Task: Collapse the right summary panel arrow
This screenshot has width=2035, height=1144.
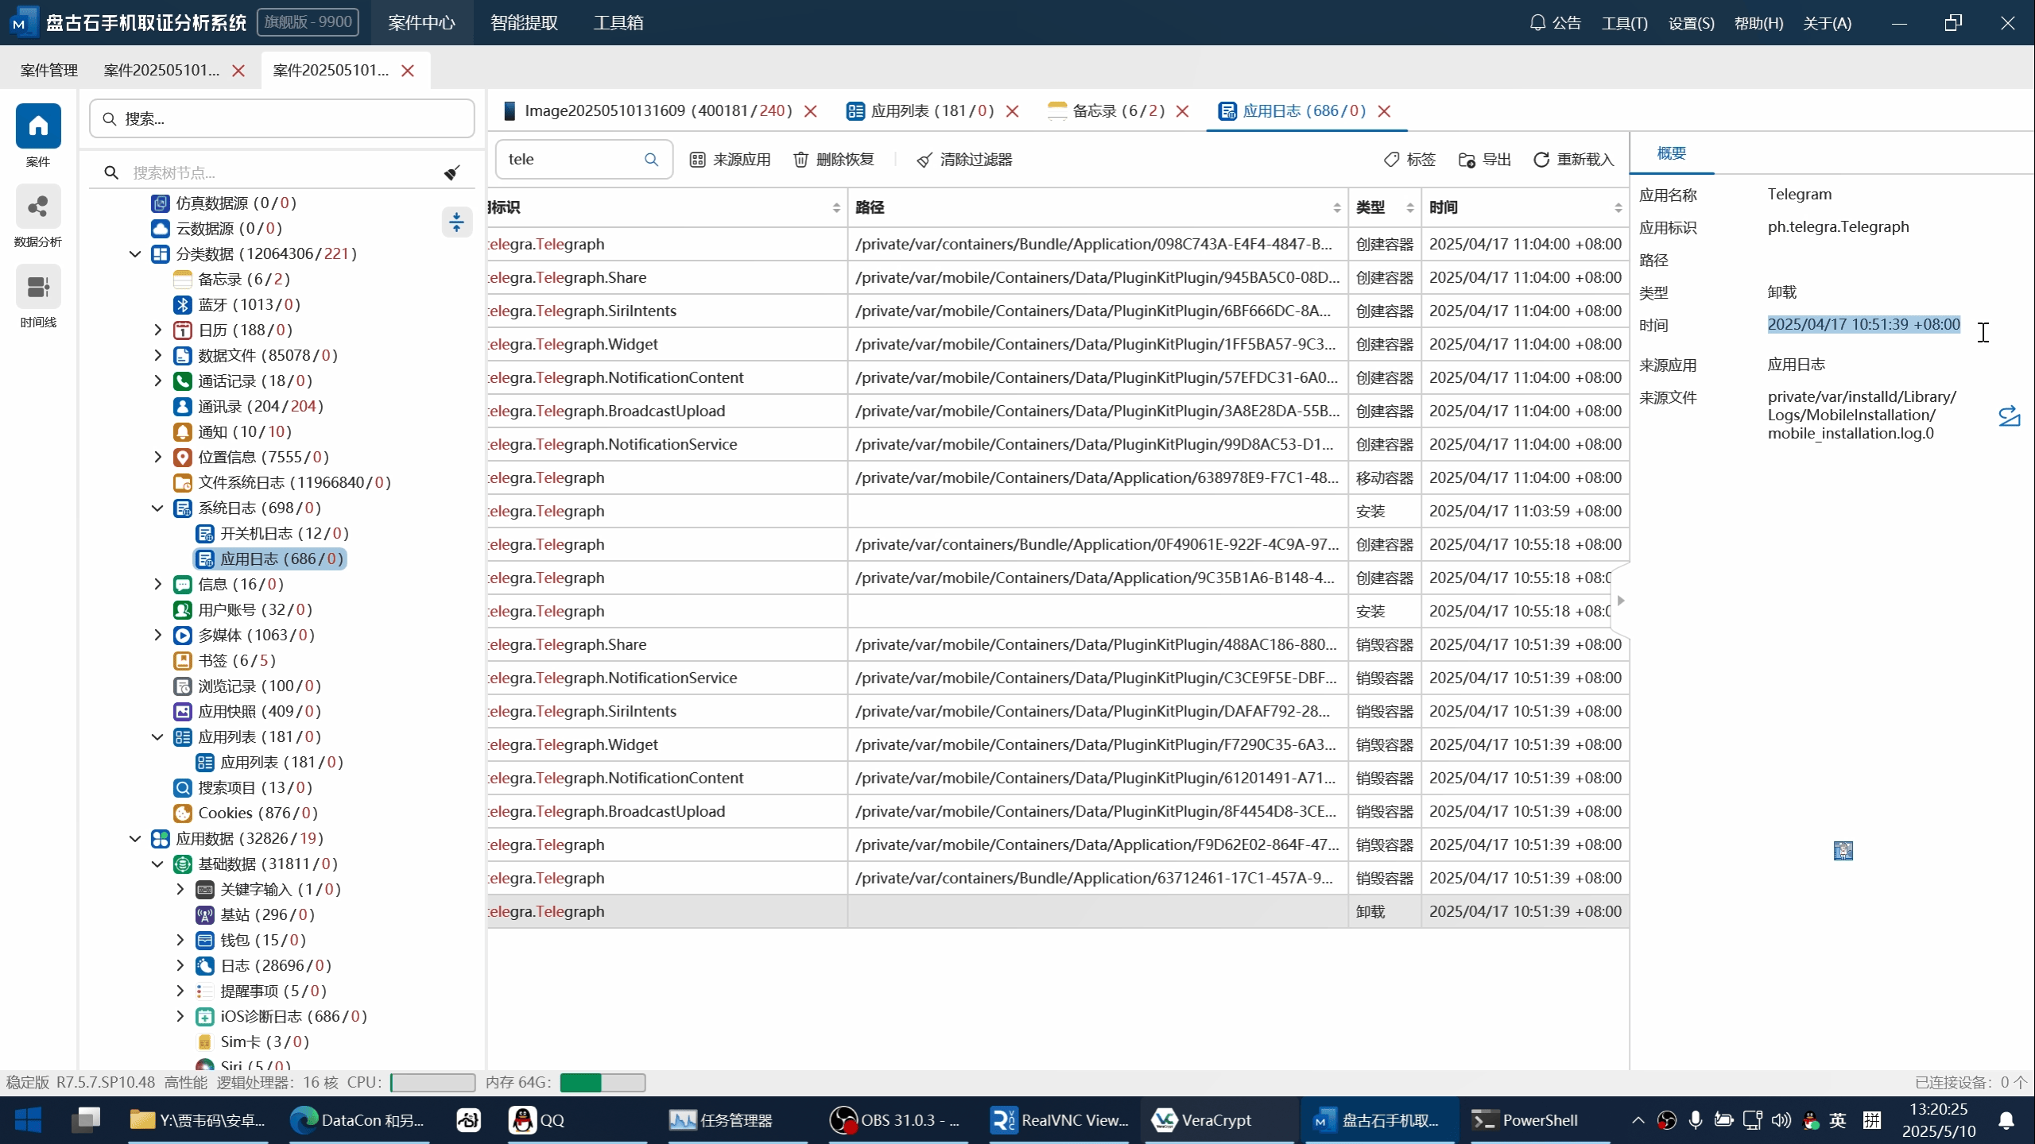Action: point(1620,601)
